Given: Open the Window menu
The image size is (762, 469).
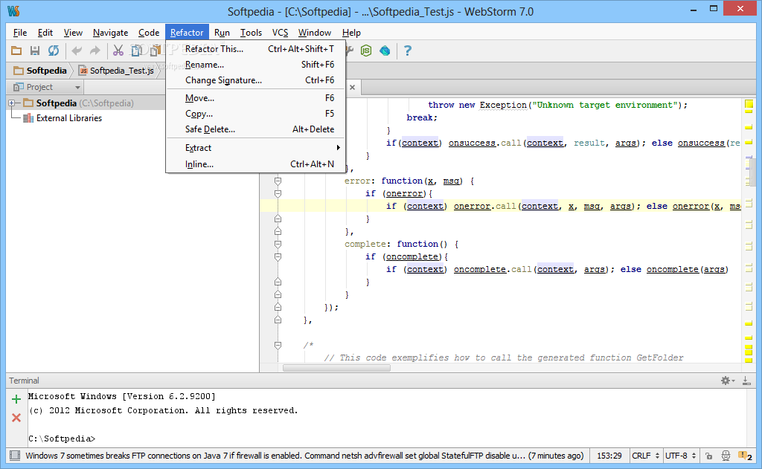Looking at the screenshot, I should [x=315, y=33].
